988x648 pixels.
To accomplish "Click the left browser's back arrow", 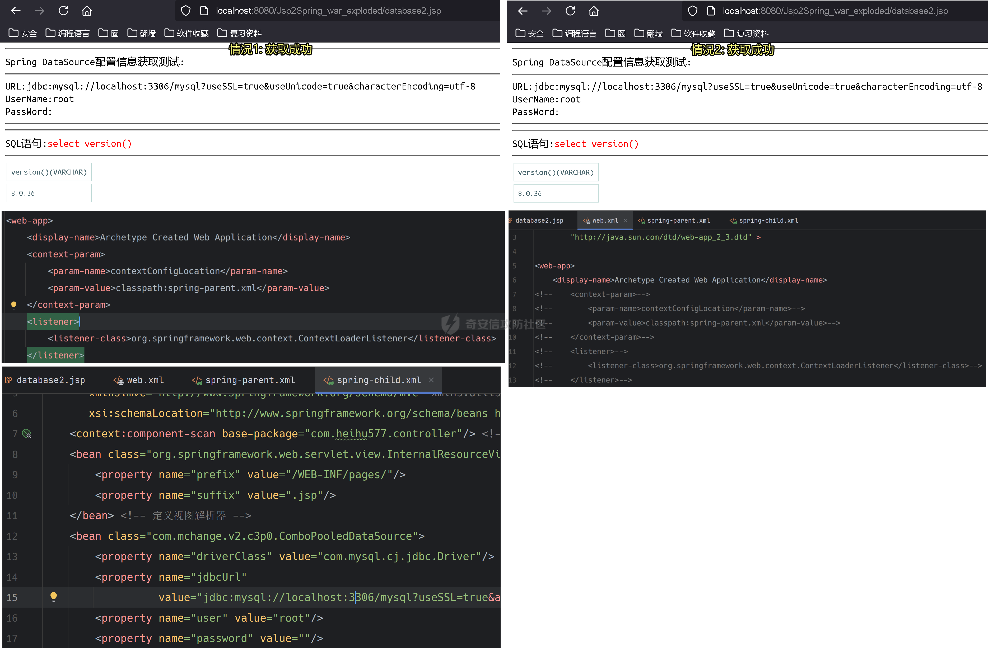I will 16,11.
